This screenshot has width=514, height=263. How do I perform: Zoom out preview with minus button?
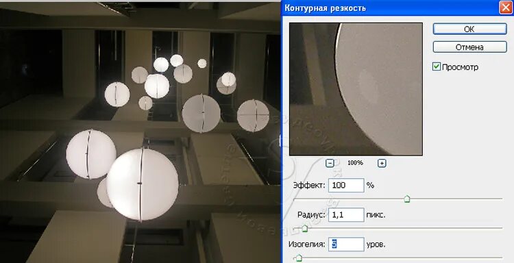click(x=330, y=163)
